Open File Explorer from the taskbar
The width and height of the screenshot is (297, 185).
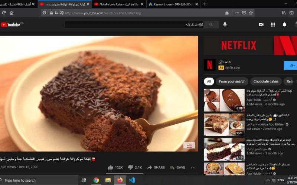(108, 180)
